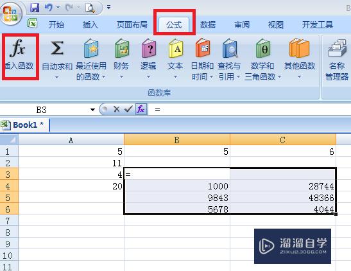Click cell B4 containing 1000
351x271 pixels.
pos(177,186)
